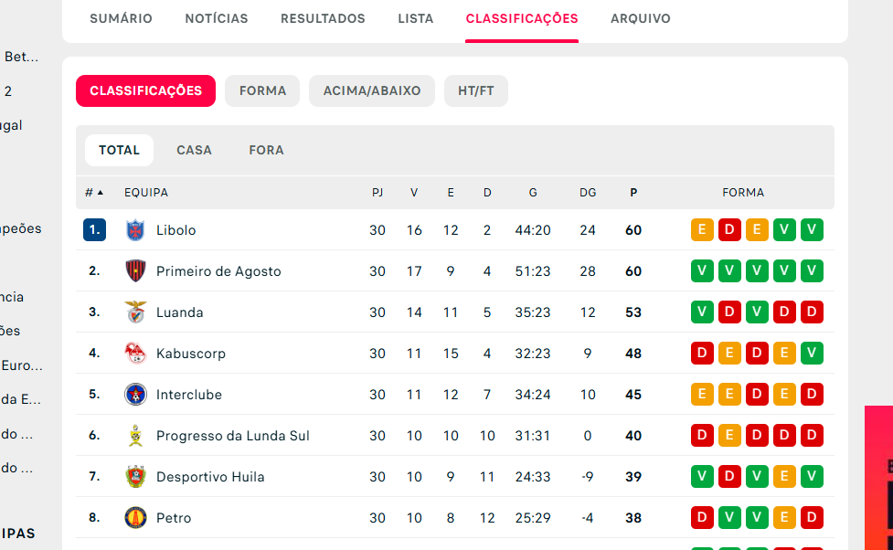
Task: Switch table to FORA standings
Action: [266, 151]
